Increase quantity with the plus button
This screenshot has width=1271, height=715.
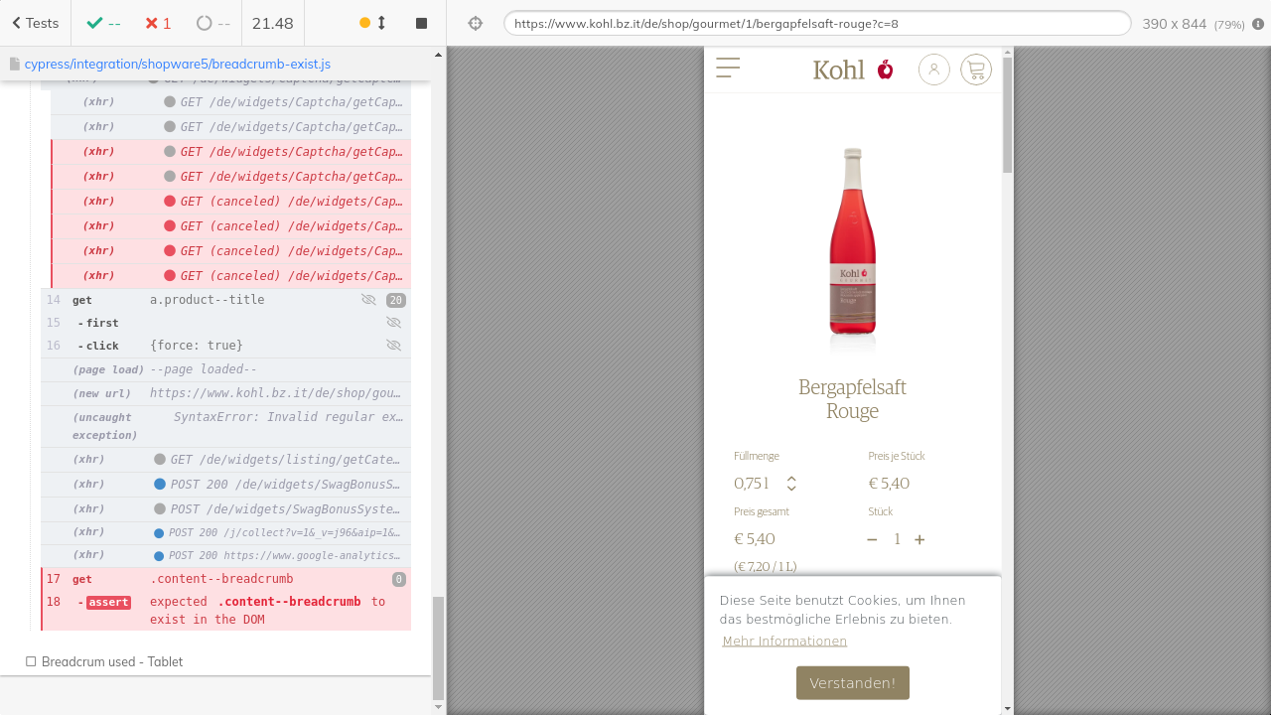pos(919,539)
